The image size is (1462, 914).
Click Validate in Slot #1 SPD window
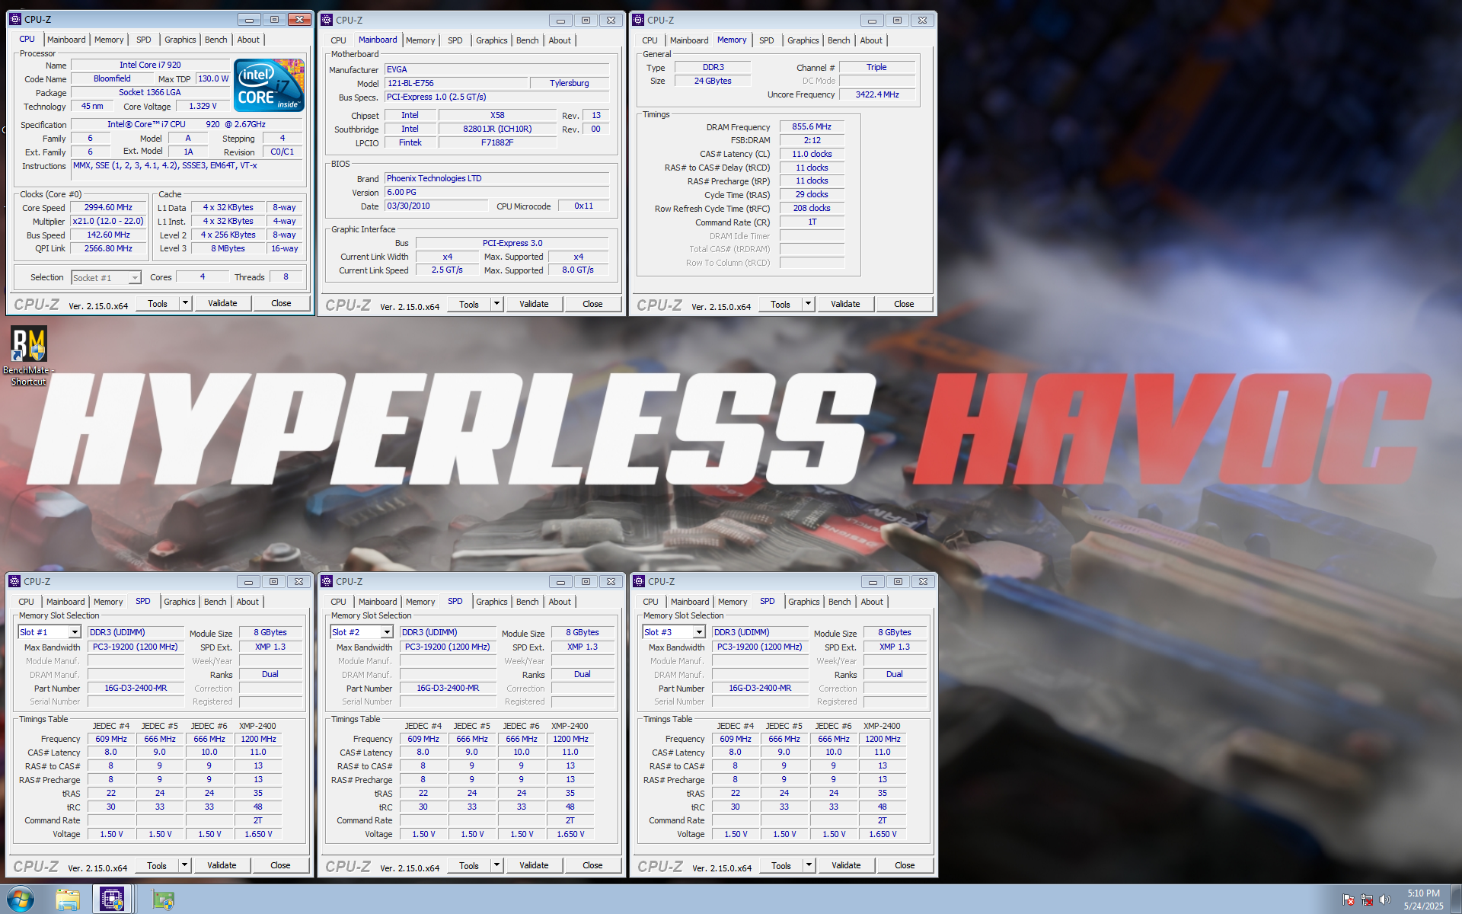pos(222,865)
